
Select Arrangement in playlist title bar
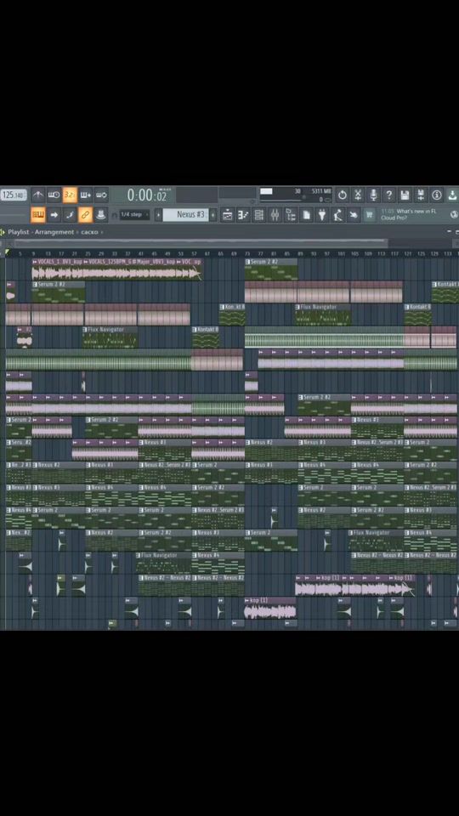point(54,232)
